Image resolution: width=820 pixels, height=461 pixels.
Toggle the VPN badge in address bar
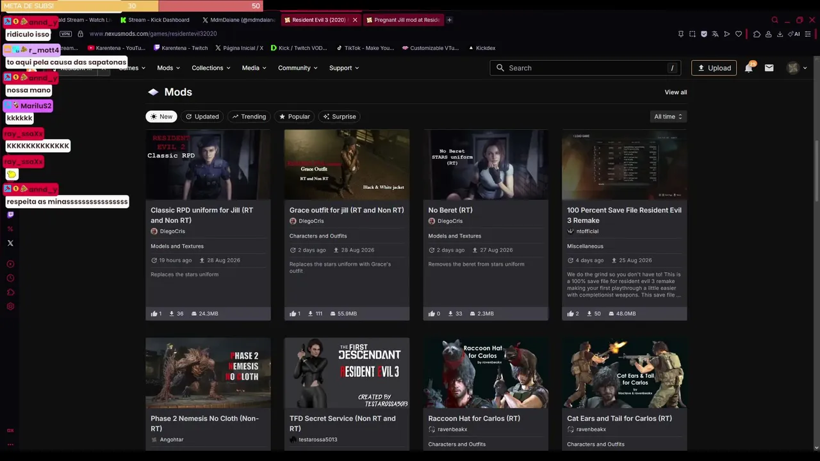coord(65,34)
